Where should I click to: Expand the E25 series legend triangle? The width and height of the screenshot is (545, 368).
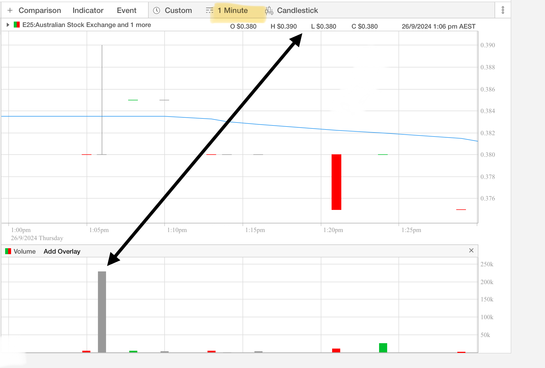coord(8,25)
